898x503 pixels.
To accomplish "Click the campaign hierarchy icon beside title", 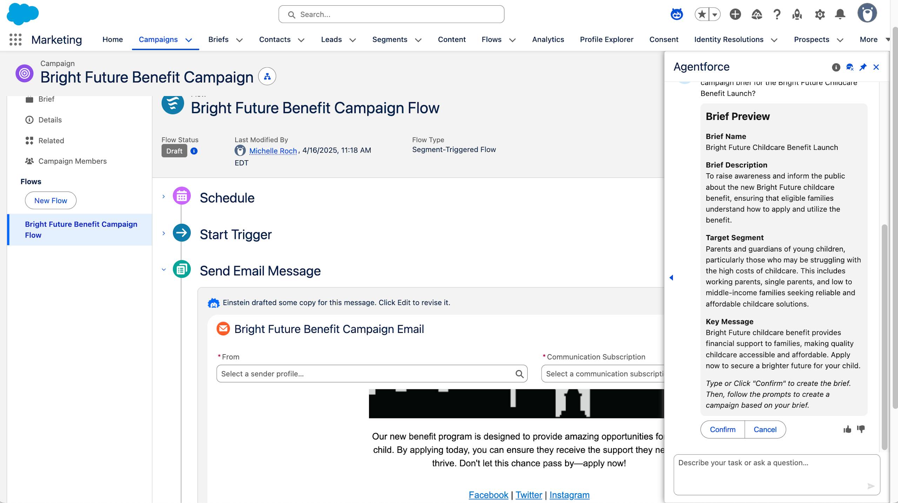I will 267,76.
